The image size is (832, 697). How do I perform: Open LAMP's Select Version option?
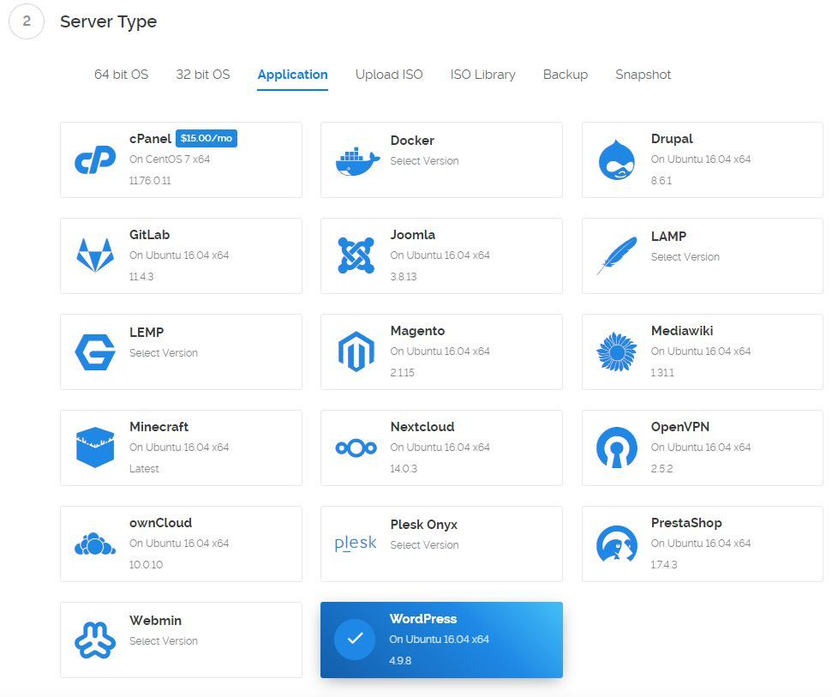tap(685, 257)
